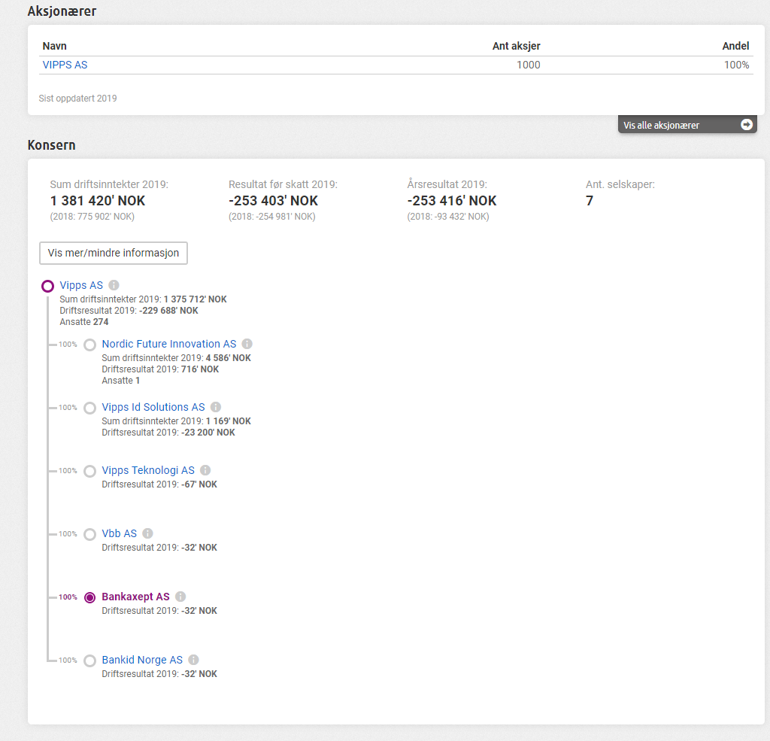Viewport: 770px width, 741px height.
Task: Open Vis alle aksjonærer
Action: point(687,125)
